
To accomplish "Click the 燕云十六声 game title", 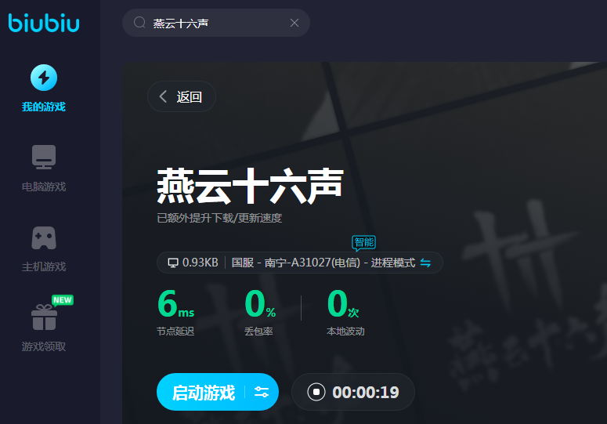I will pos(250,186).
